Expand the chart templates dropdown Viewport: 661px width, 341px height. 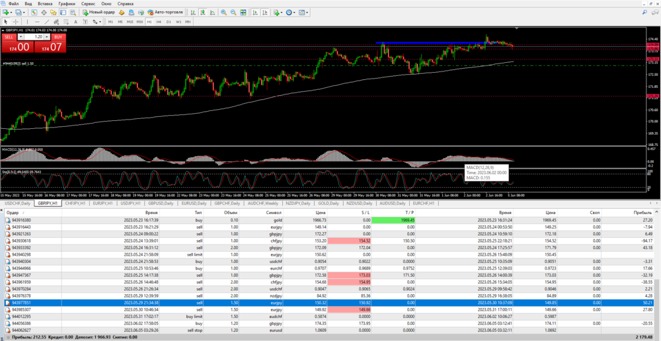(x=307, y=13)
